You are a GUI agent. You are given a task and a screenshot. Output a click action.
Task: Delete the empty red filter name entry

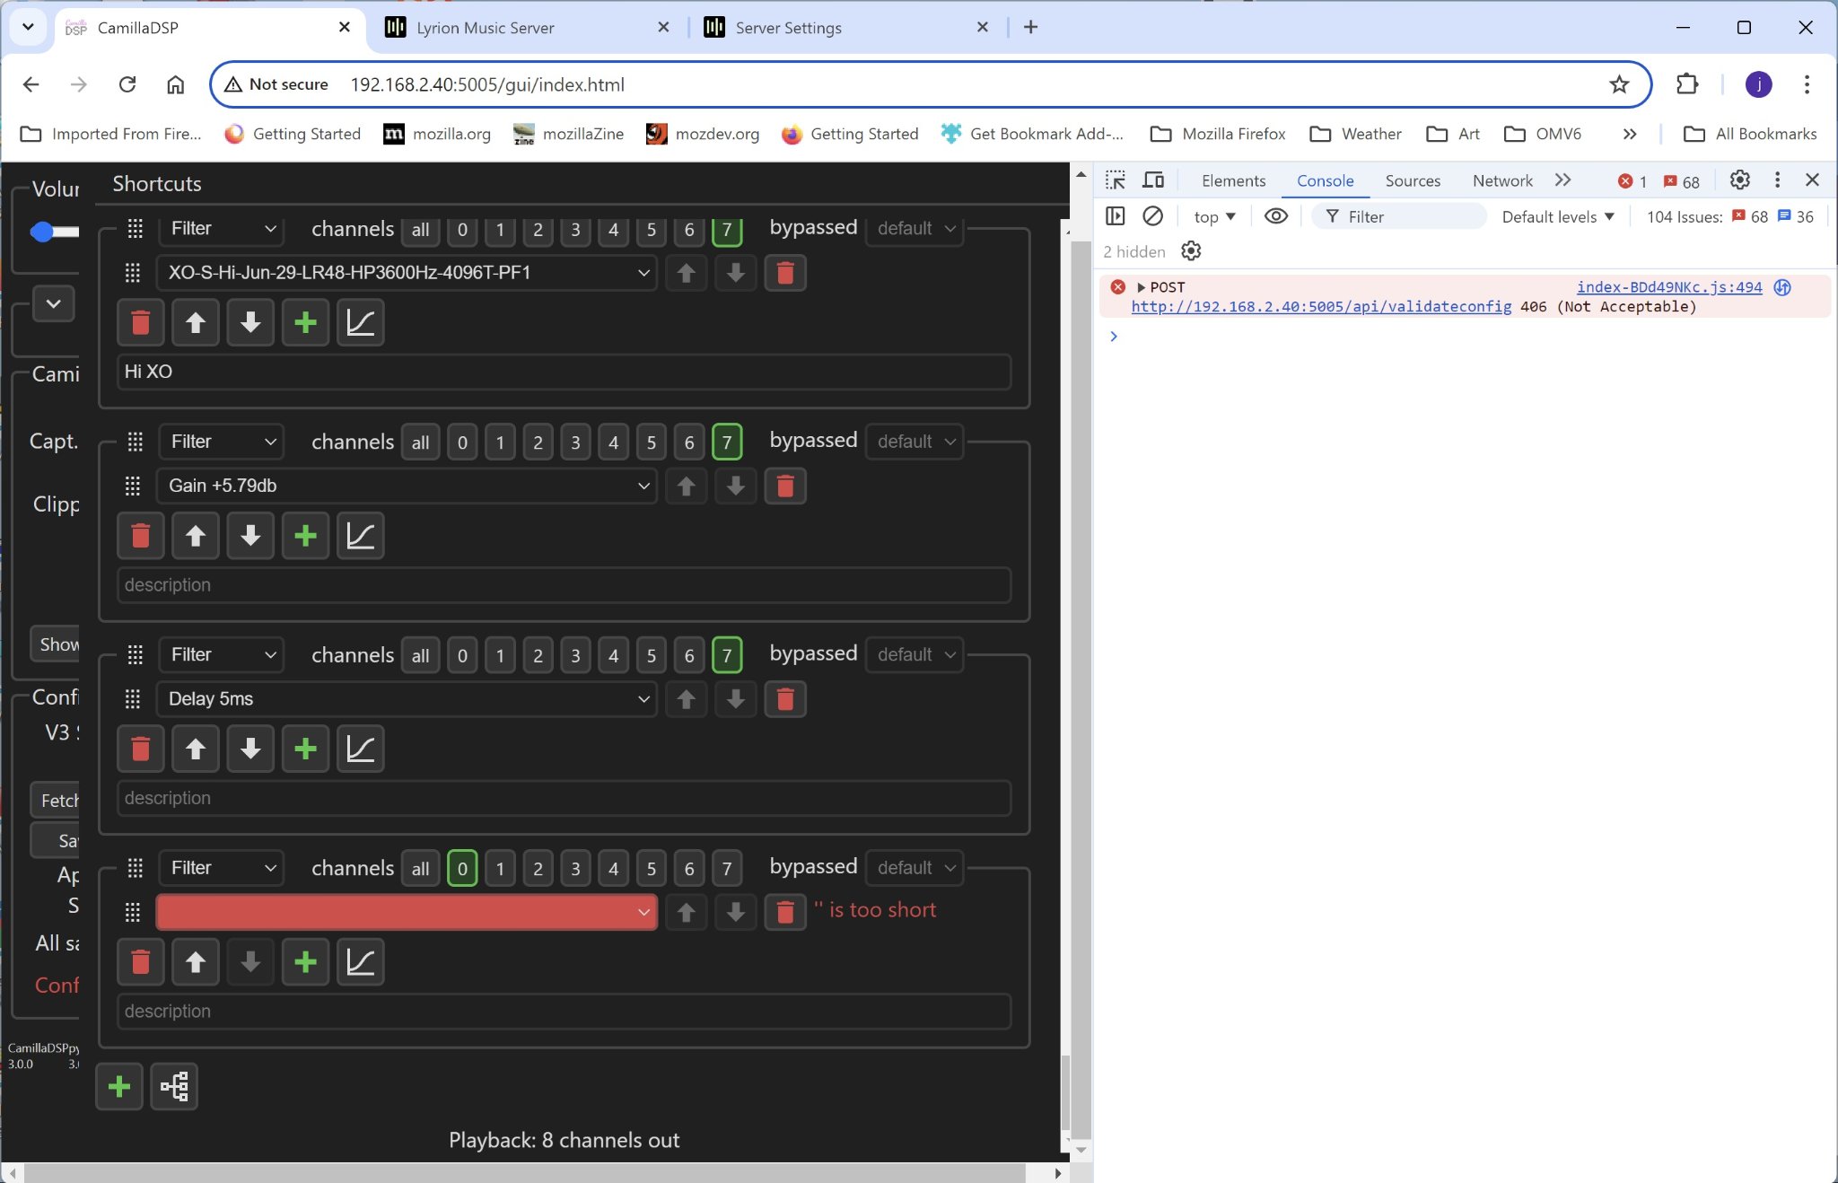click(784, 912)
